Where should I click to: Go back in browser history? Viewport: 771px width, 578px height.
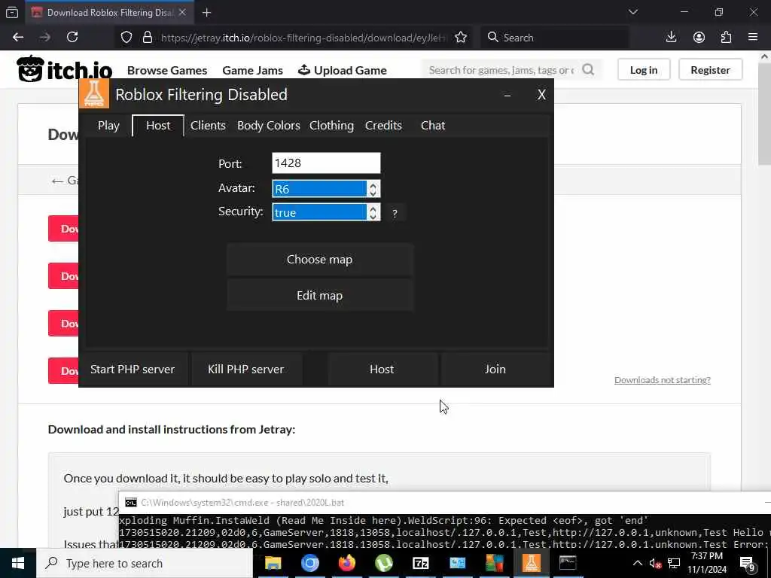[x=18, y=38]
